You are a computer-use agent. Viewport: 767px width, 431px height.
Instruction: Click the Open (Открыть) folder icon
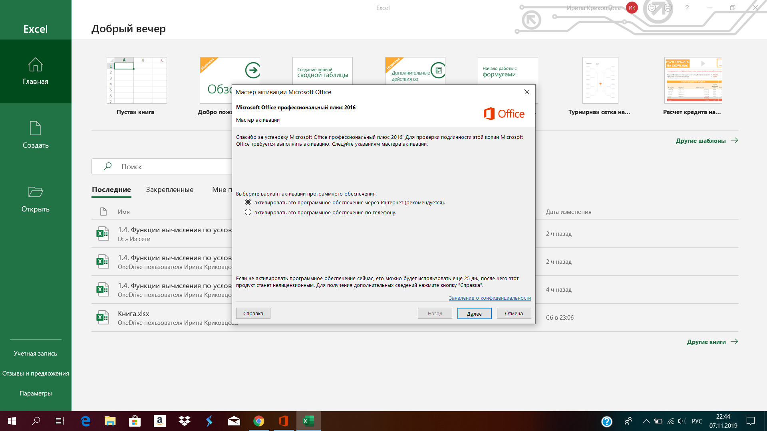tap(35, 192)
